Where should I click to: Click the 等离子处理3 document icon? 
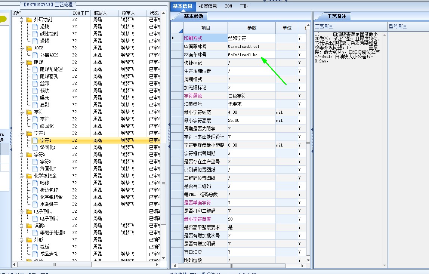[x=35, y=233]
